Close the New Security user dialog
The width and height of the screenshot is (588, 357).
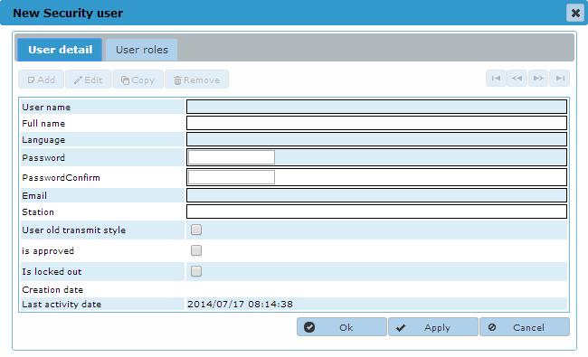coord(575,14)
